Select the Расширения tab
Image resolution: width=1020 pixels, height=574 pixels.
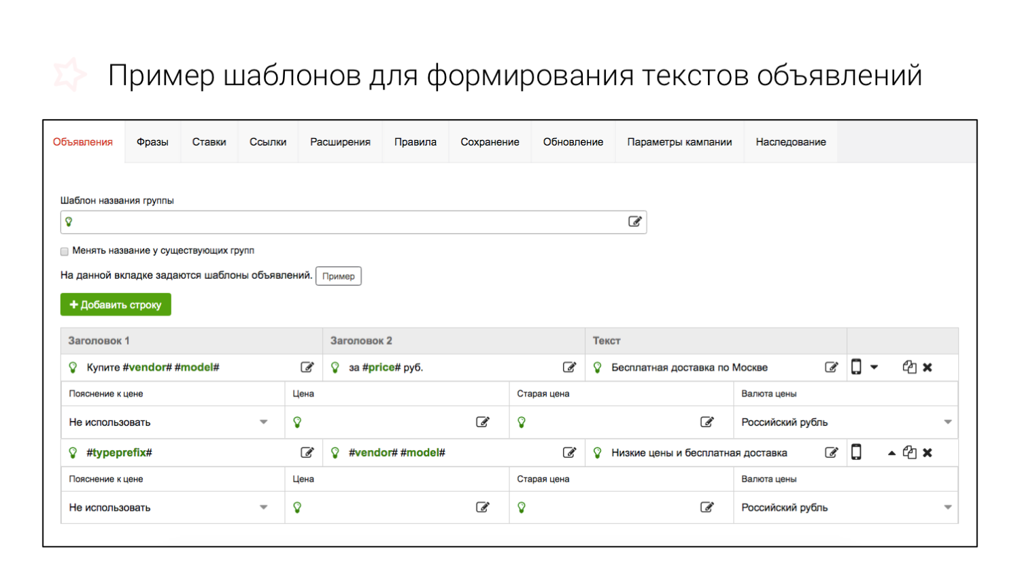pos(340,142)
